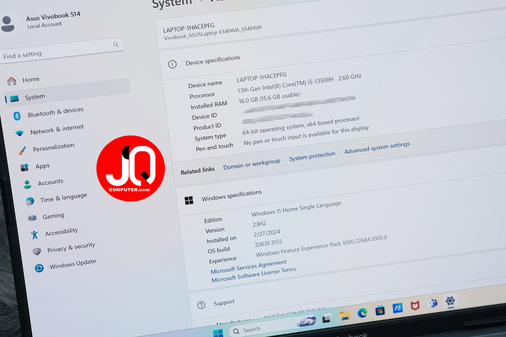Select the OS build 22631.3155 value
The width and height of the screenshot is (506, 337).
(x=268, y=243)
